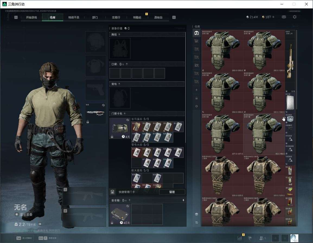This screenshot has height=243, width=313.
Task: Select the main warehouse container icon
Action: coord(196,33)
